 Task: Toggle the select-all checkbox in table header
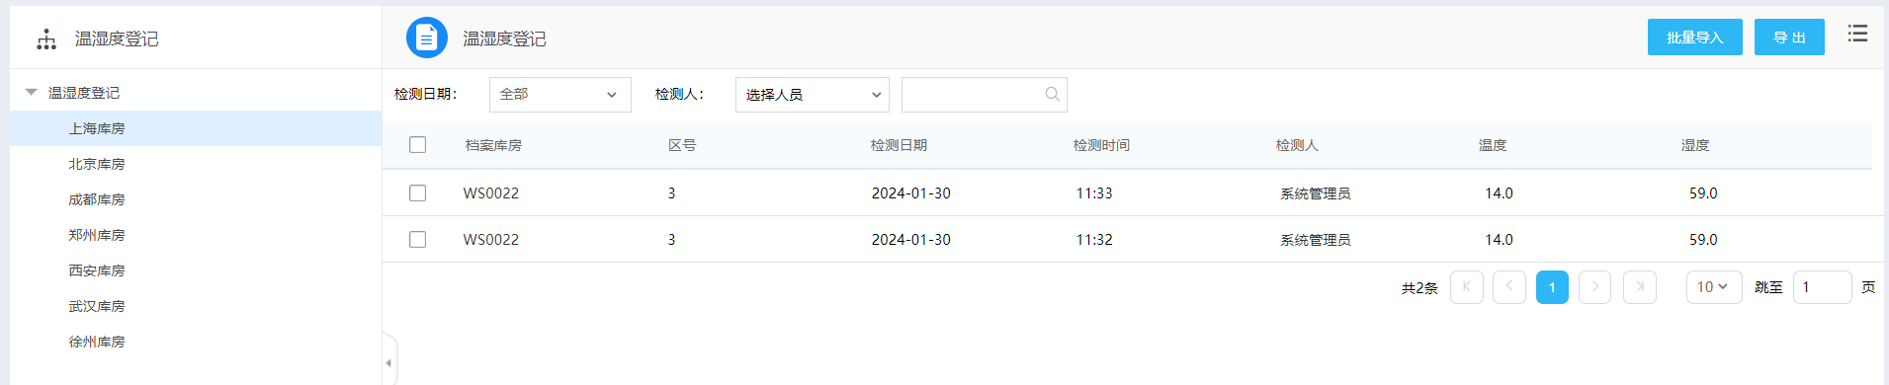click(418, 145)
